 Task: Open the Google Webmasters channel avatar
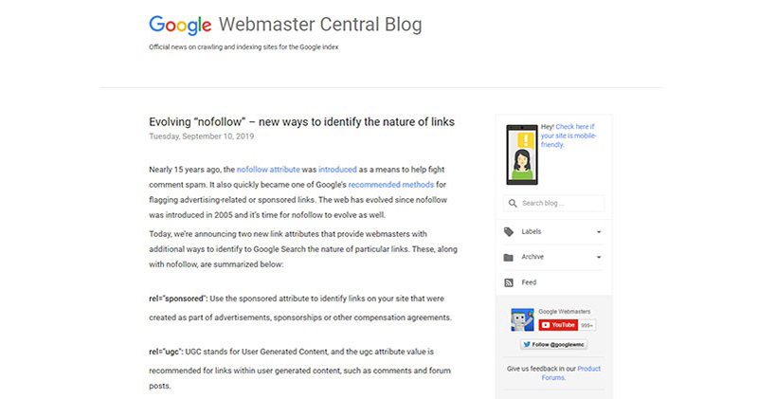tap(522, 319)
